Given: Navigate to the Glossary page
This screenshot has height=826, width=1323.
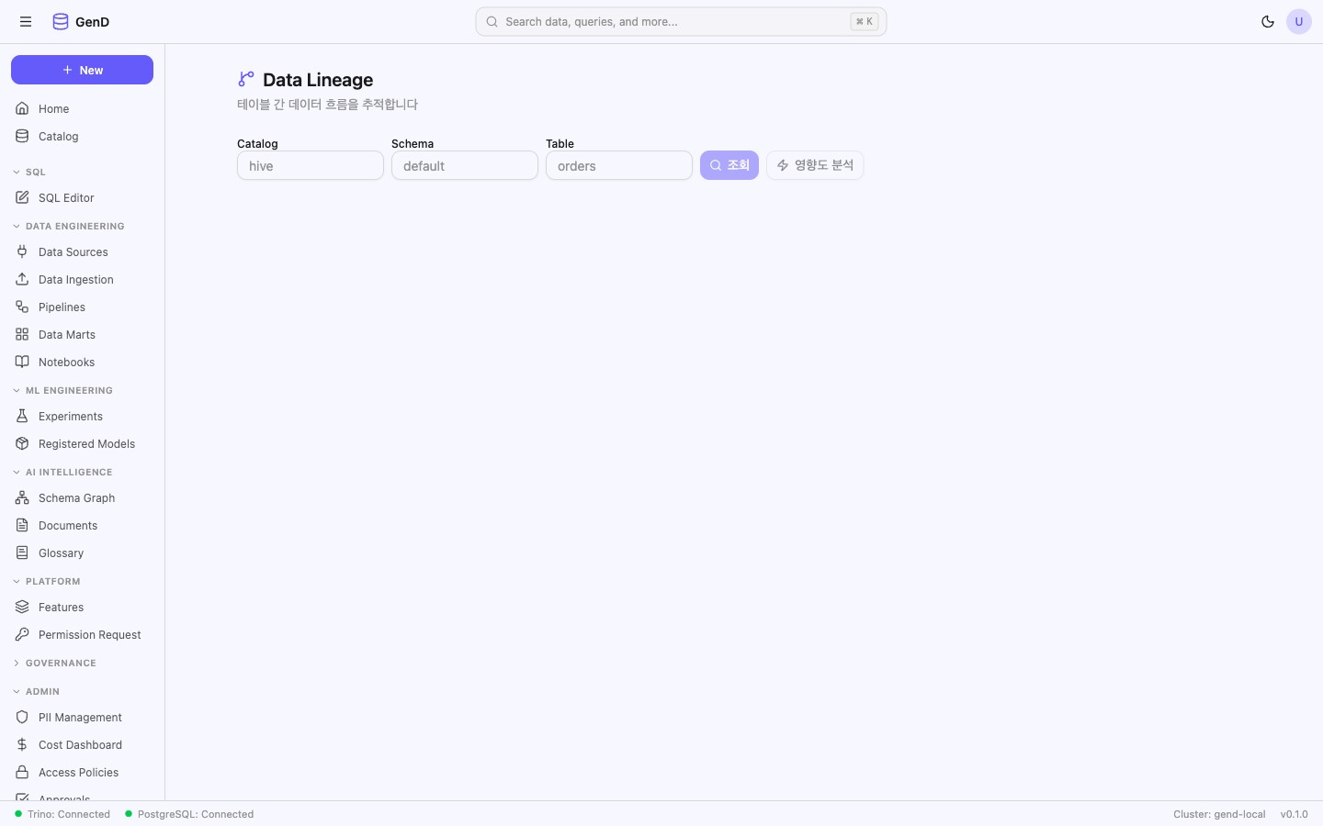Looking at the screenshot, I should coord(61,553).
